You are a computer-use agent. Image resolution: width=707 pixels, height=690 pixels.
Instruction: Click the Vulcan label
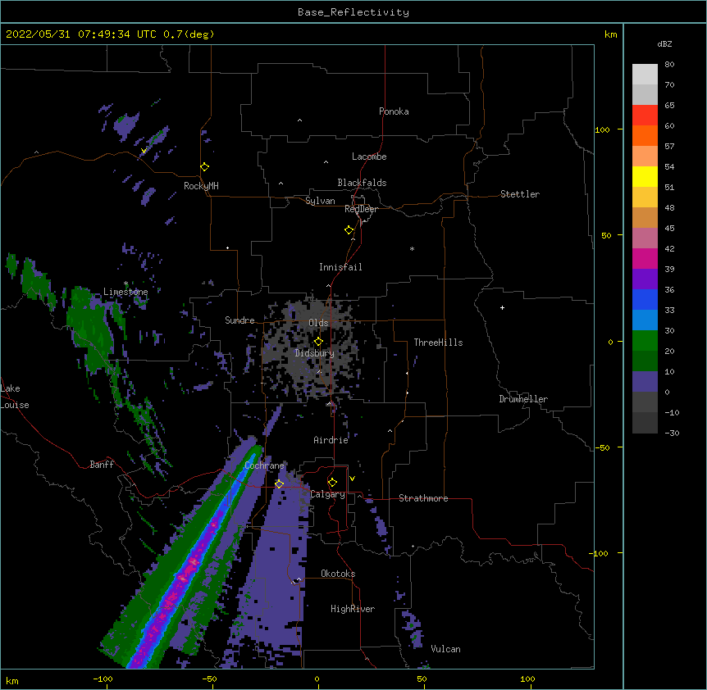pyautogui.click(x=445, y=649)
